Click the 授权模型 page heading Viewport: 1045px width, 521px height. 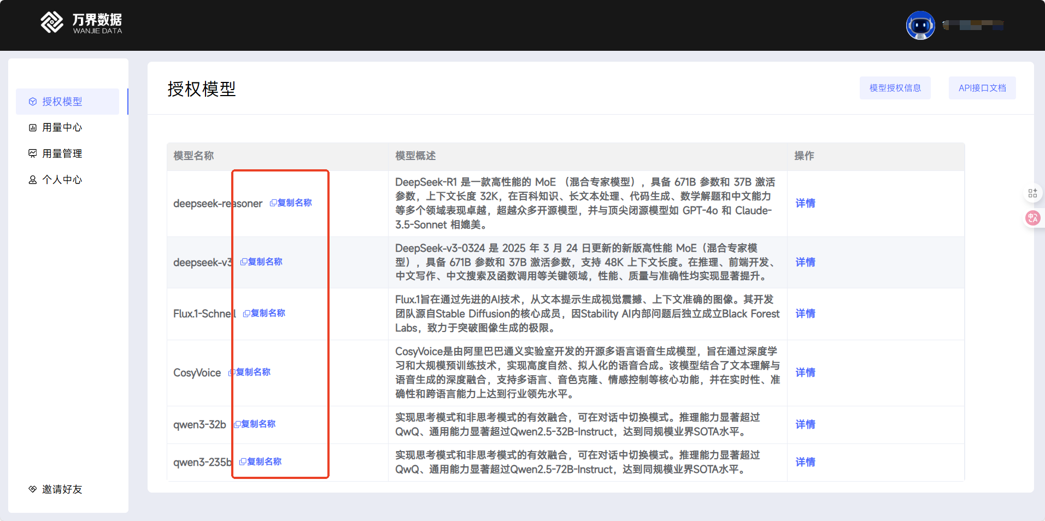(x=202, y=89)
